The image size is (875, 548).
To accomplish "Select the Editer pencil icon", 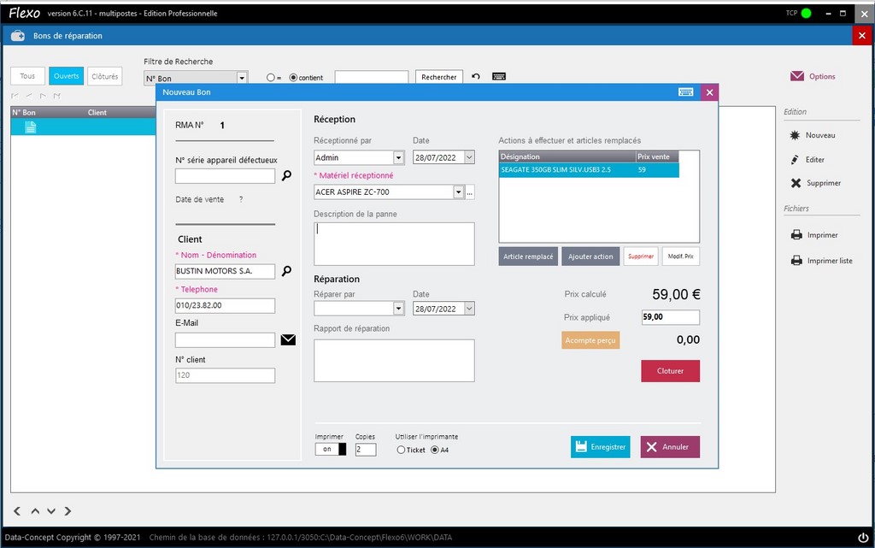I will click(796, 159).
